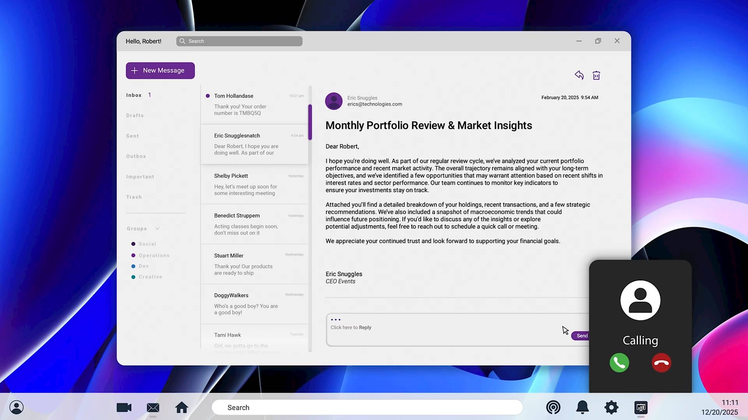The width and height of the screenshot is (748, 420).
Task: Open the Sent folder
Action: pos(132,136)
